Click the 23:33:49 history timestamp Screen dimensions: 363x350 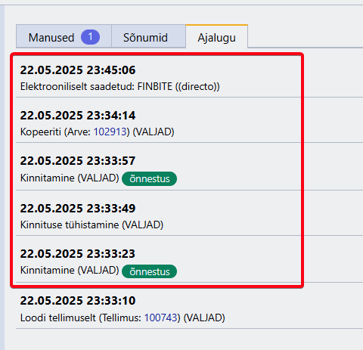click(x=78, y=209)
